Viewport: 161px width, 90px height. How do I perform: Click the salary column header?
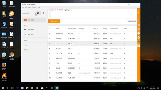[x=105, y=29]
